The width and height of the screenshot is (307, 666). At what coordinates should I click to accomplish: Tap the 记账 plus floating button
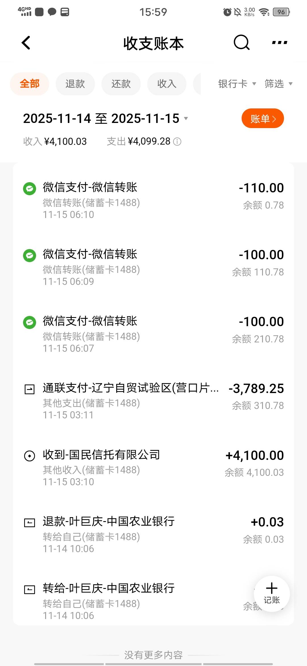[272, 594]
